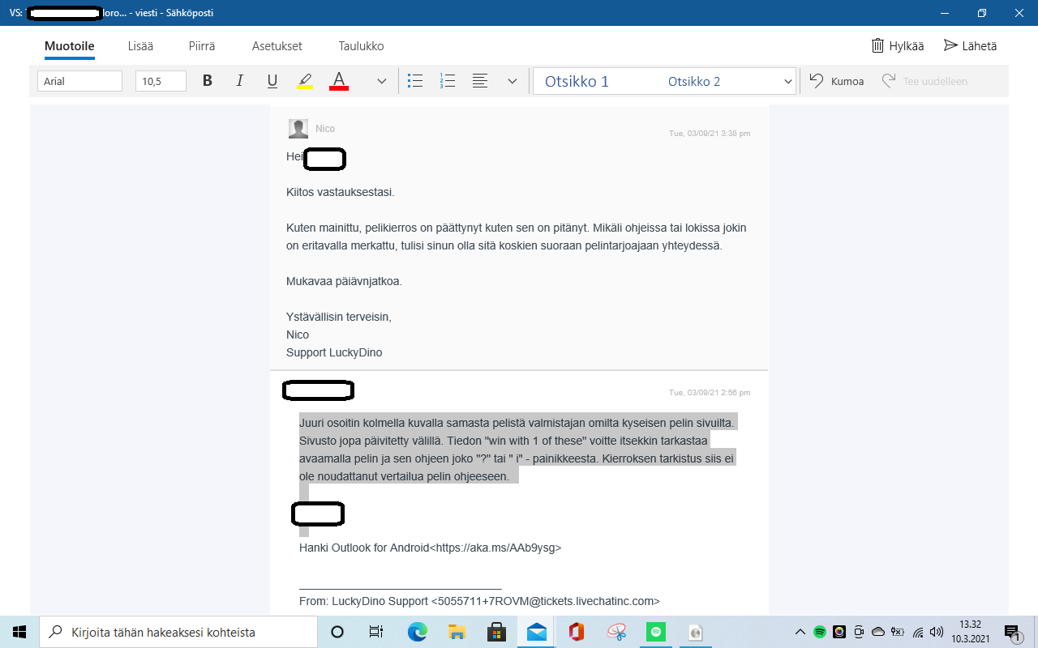
Task: Open the Piirrä tab
Action: 202,46
